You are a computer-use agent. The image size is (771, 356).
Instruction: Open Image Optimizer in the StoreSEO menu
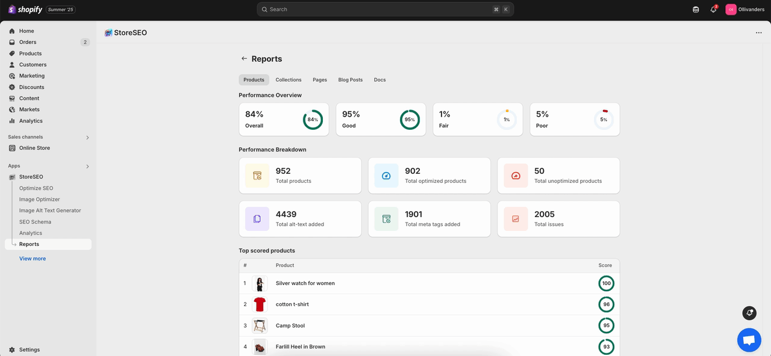tap(39, 200)
